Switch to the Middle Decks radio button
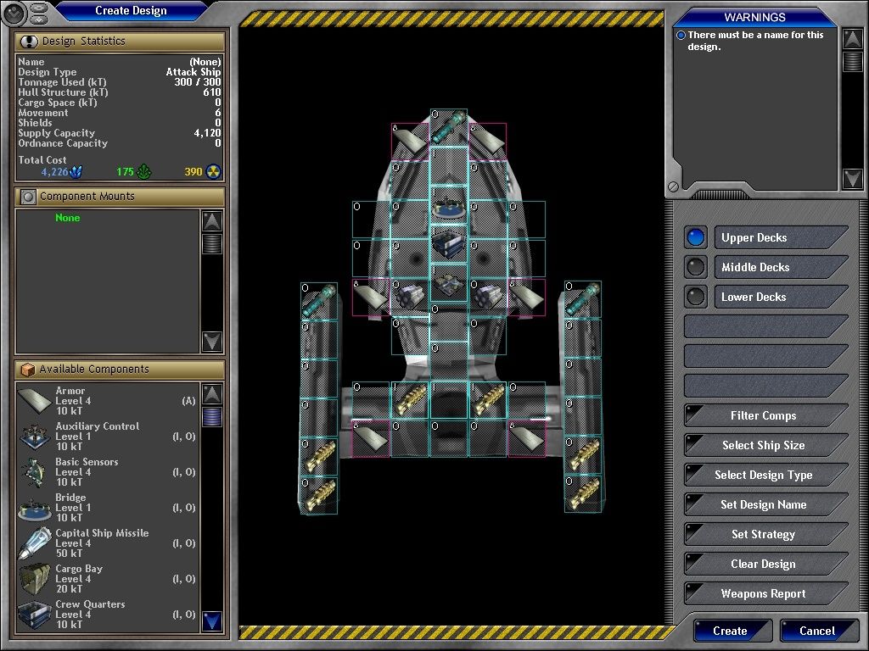Screen dimensions: 869x651 click(x=696, y=267)
